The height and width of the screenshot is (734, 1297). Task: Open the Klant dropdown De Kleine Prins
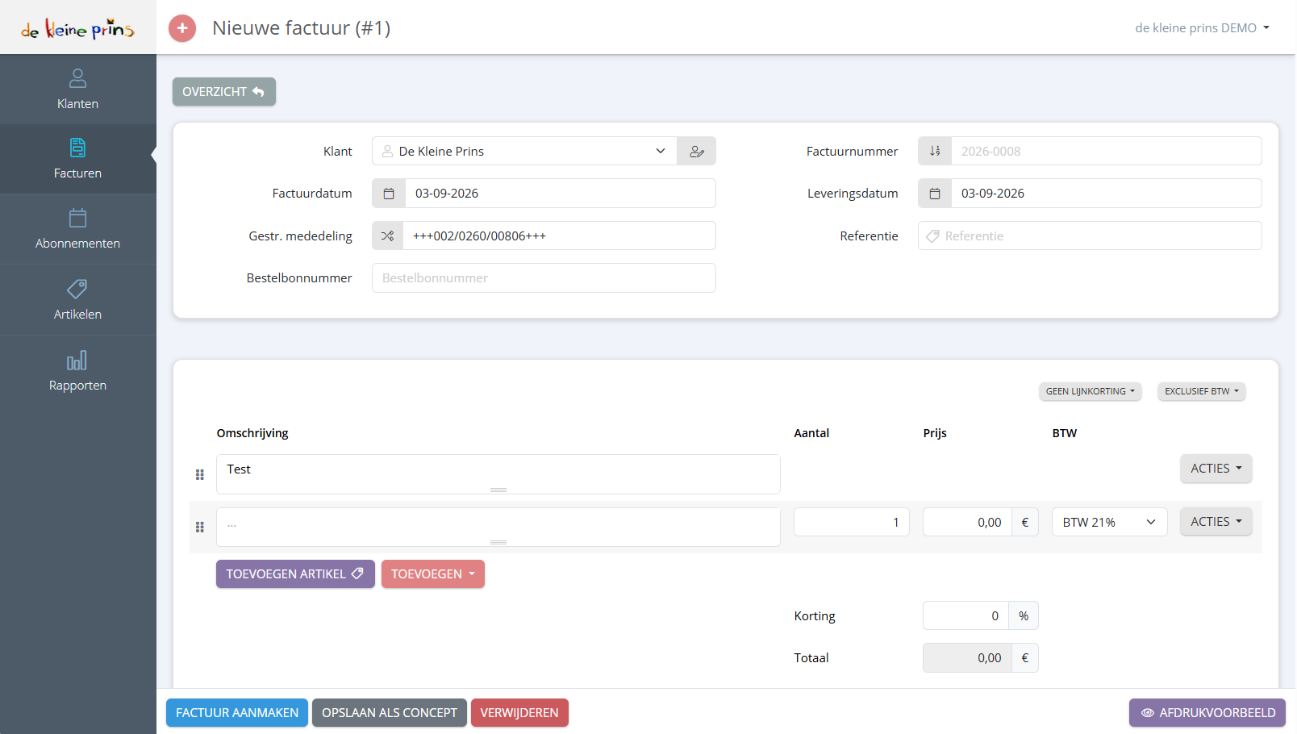tap(524, 151)
